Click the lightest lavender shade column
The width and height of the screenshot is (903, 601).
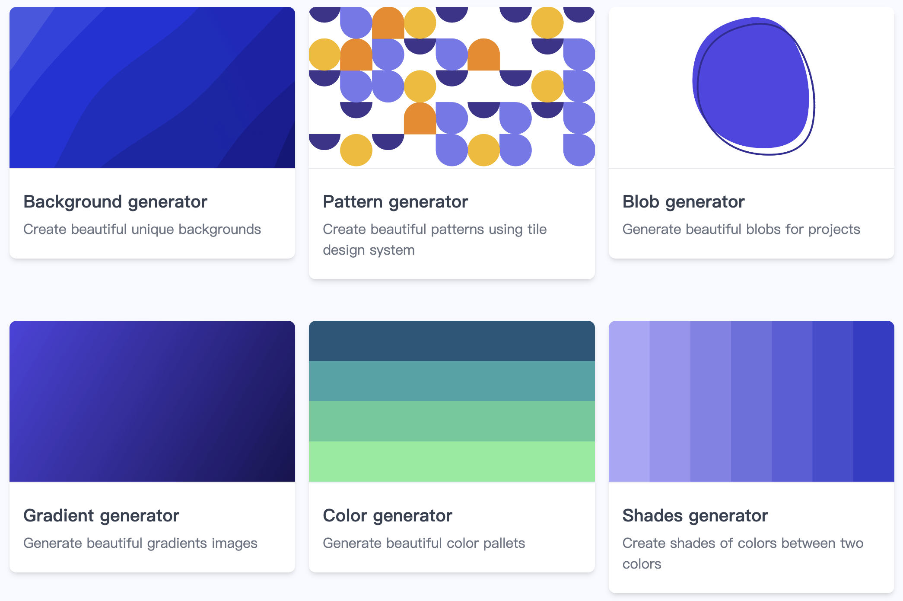coord(629,401)
